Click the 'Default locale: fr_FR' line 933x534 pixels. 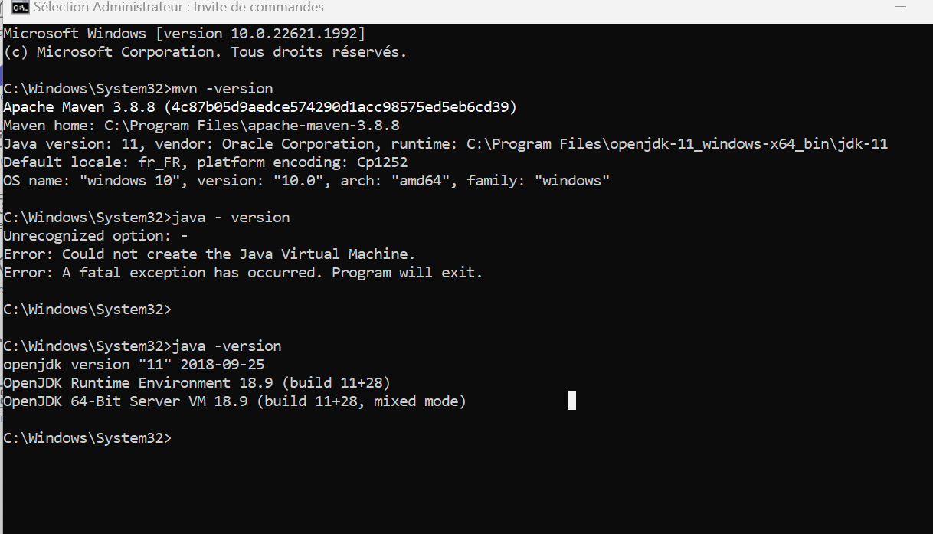(x=205, y=162)
